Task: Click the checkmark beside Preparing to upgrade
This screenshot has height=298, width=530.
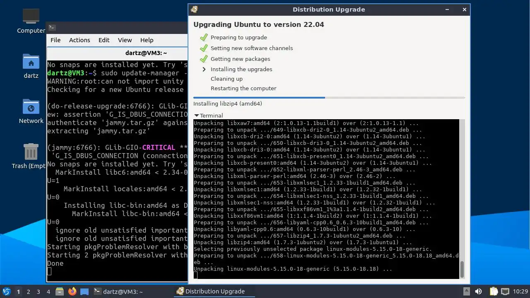Action: pos(203,37)
